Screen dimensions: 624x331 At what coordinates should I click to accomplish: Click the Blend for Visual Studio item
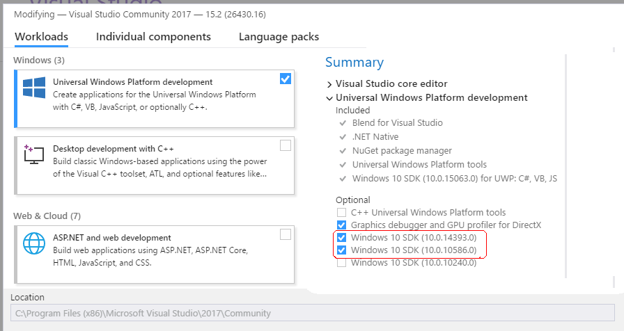tap(397, 123)
